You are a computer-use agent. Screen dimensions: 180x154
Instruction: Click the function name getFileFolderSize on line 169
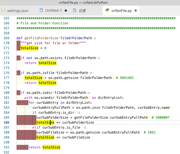[x=41, y=38]
